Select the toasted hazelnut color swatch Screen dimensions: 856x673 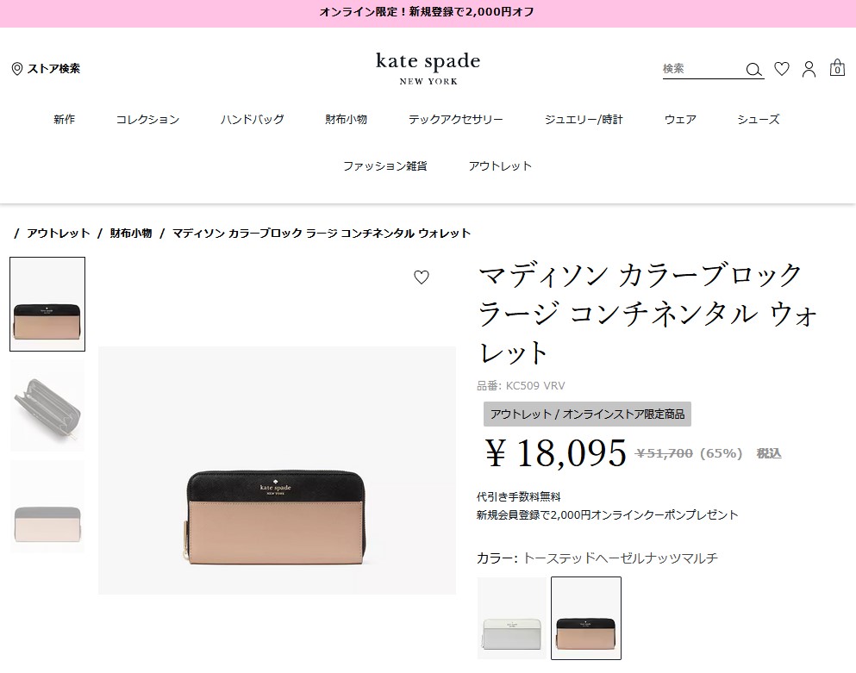(586, 618)
